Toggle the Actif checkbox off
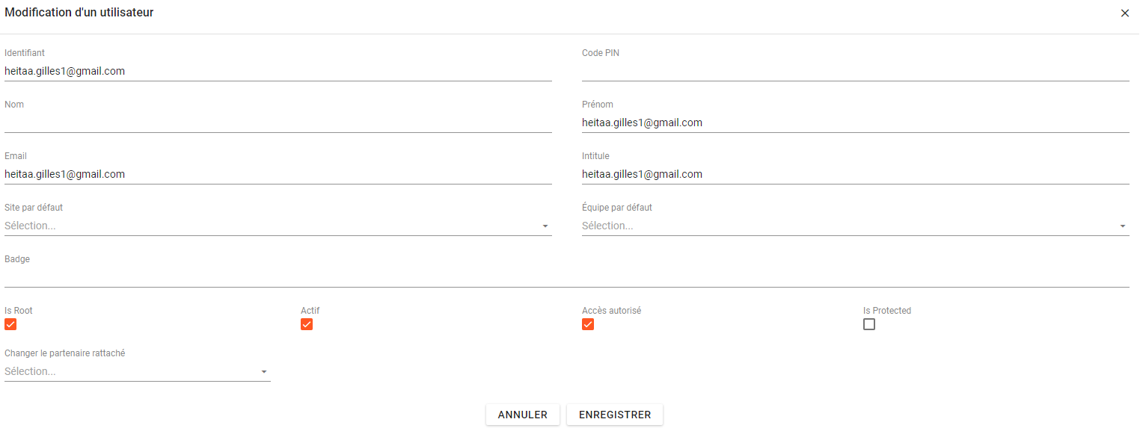This screenshot has height=431, width=1140. pos(307,324)
